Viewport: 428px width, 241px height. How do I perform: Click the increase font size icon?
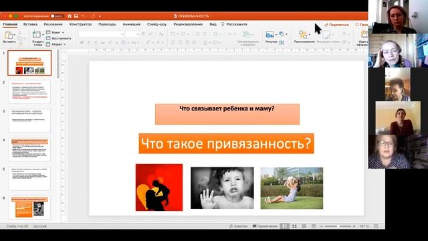click(x=143, y=34)
